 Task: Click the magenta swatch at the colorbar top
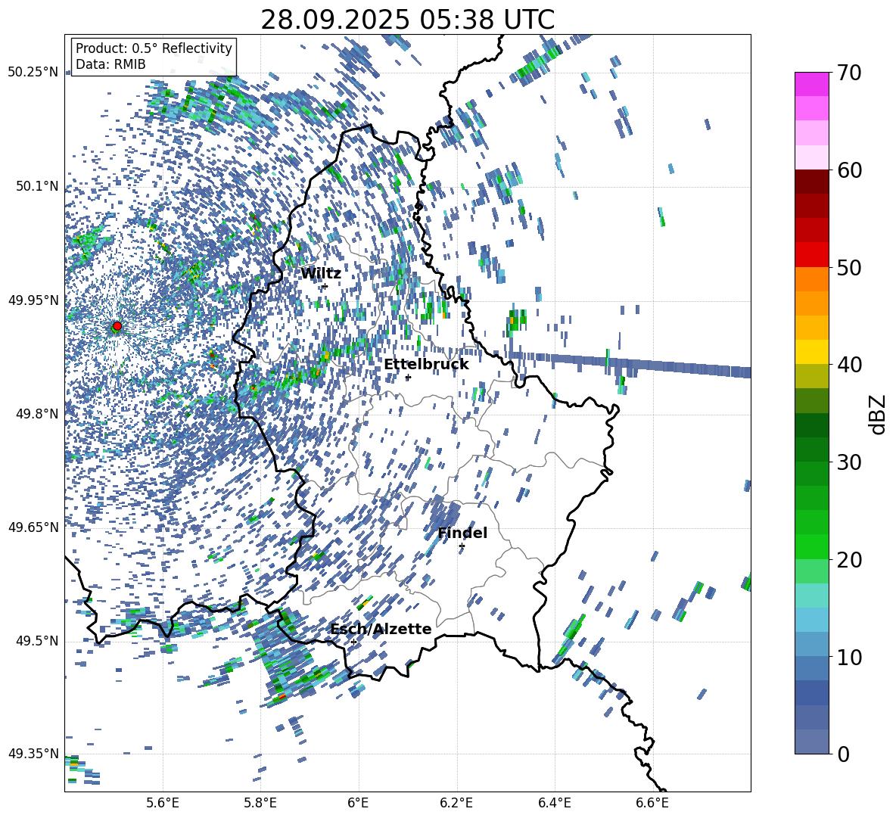(x=811, y=84)
